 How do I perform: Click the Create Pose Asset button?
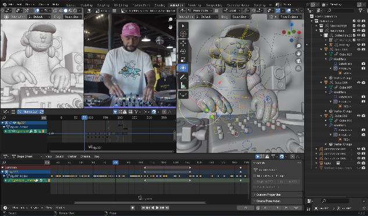[x=277, y=201]
